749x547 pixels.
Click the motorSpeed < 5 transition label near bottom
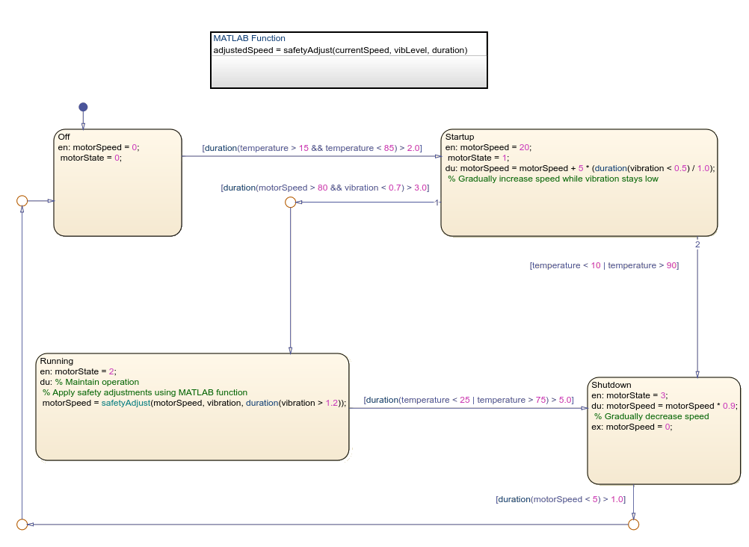561,499
